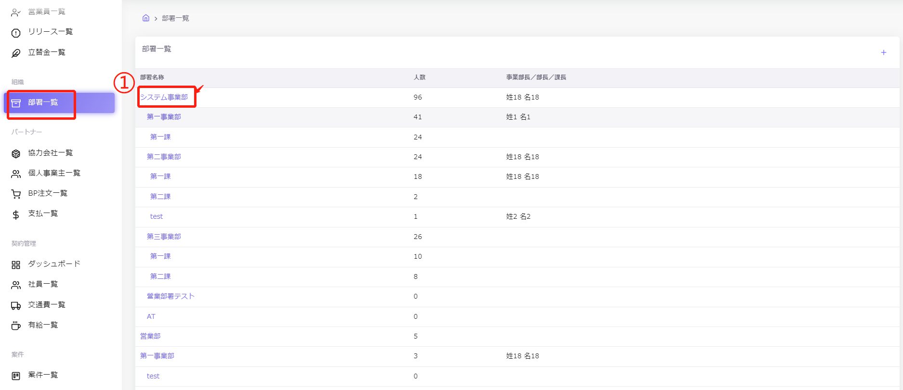Open the 営業部 department link
This screenshot has height=390, width=903.
[150, 336]
